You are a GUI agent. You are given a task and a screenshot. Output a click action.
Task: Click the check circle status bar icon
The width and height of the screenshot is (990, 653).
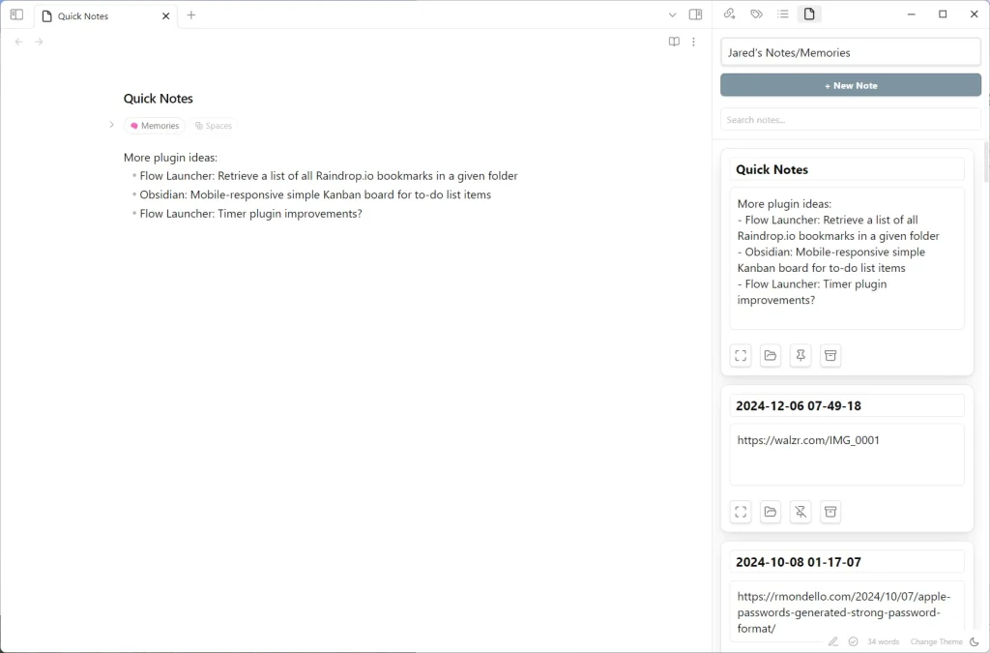pyautogui.click(x=853, y=641)
